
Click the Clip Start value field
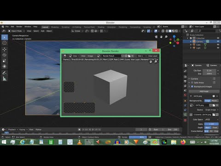[209, 71]
